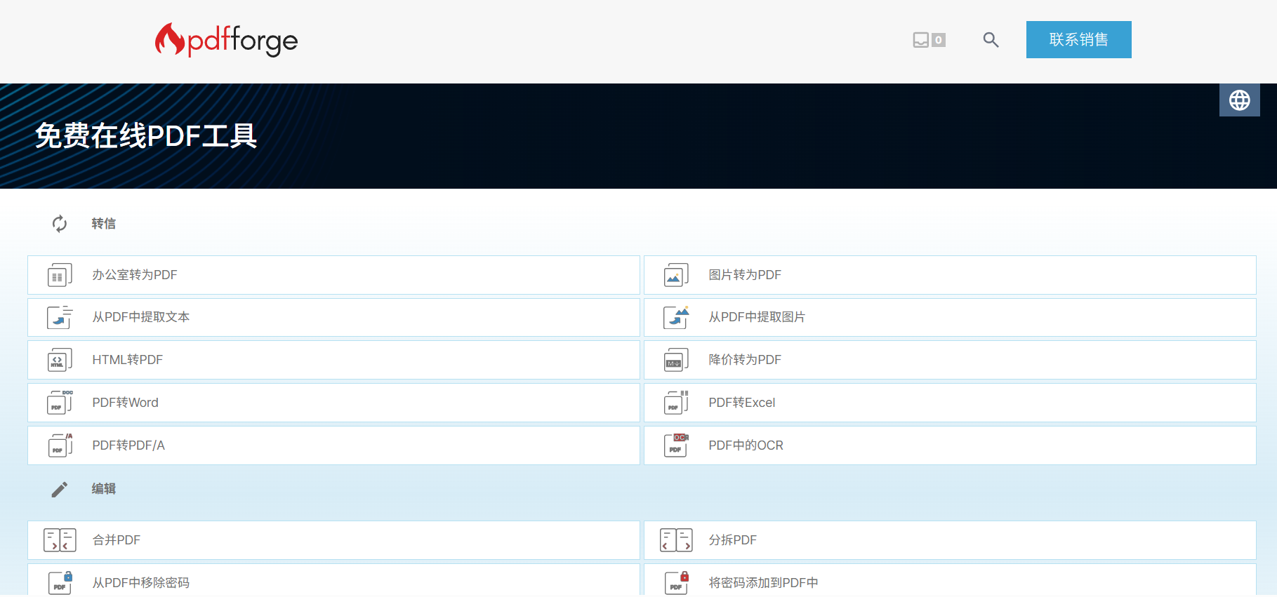Screen dimensions: 1277x597
Task: Click the 联系销售 button
Action: [1078, 39]
